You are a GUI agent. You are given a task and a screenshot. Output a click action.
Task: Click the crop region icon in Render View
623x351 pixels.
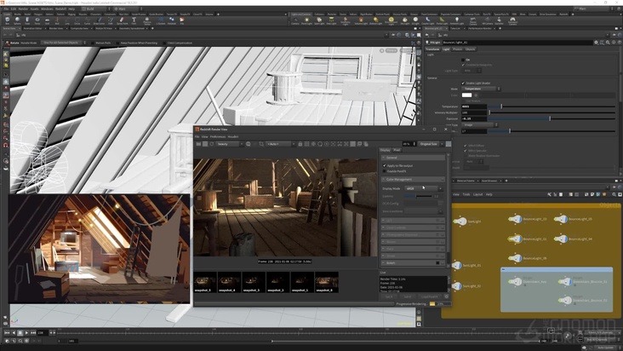point(261,144)
